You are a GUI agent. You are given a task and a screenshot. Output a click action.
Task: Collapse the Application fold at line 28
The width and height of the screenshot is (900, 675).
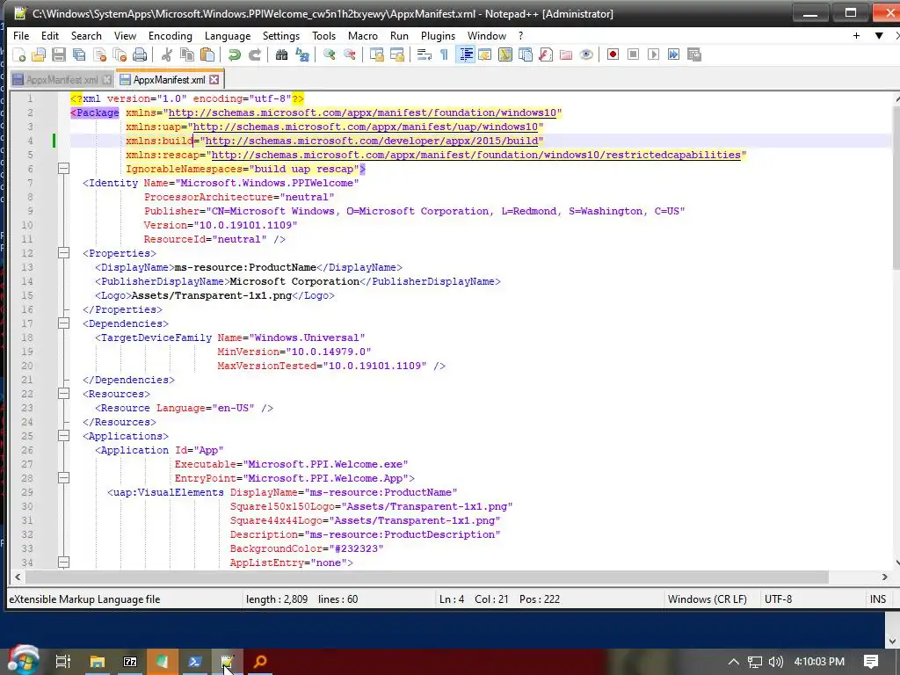(x=63, y=478)
